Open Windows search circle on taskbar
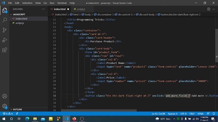The image size is (218, 122). click(x=11, y=119)
